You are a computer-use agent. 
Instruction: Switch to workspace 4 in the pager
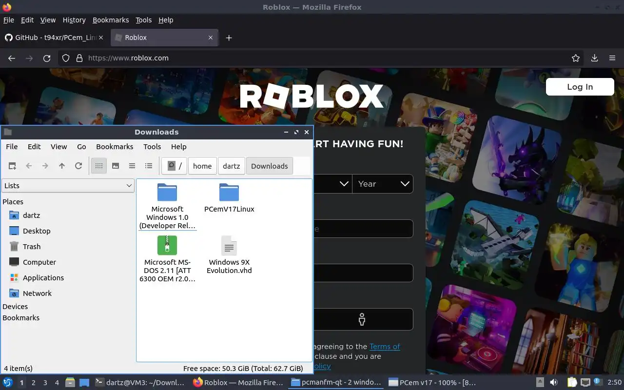57,383
